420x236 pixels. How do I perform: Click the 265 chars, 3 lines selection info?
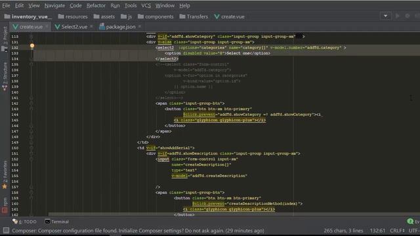point(343,231)
